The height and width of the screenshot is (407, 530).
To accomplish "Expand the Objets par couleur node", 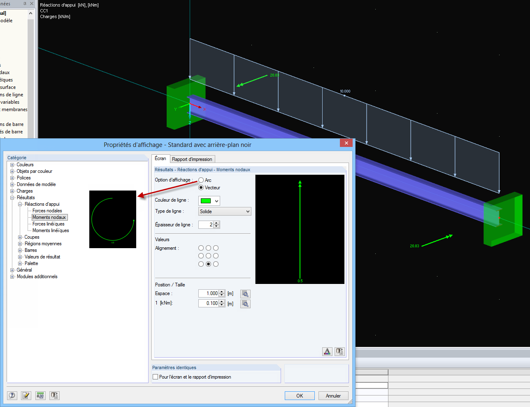I will pos(12,172).
